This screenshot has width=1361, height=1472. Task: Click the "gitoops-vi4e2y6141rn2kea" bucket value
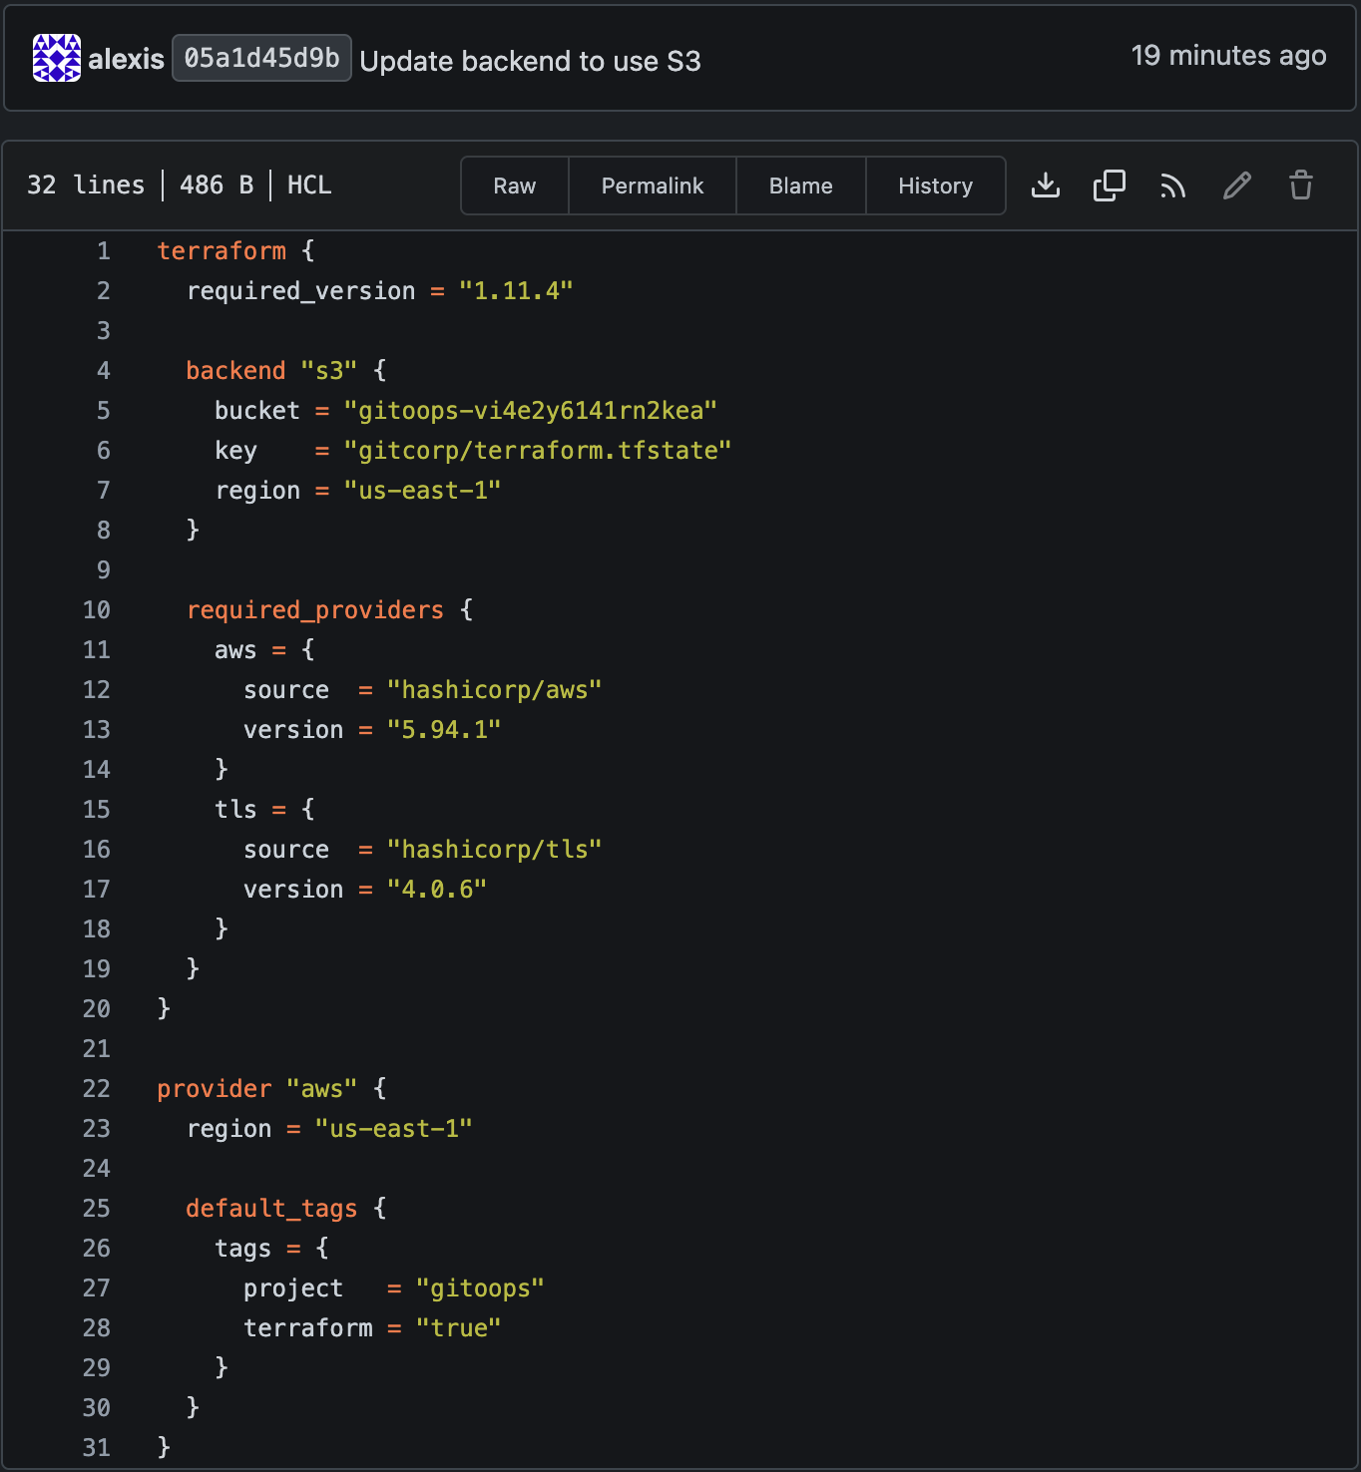[531, 411]
